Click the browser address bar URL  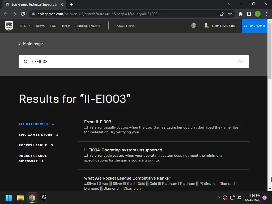97,14
